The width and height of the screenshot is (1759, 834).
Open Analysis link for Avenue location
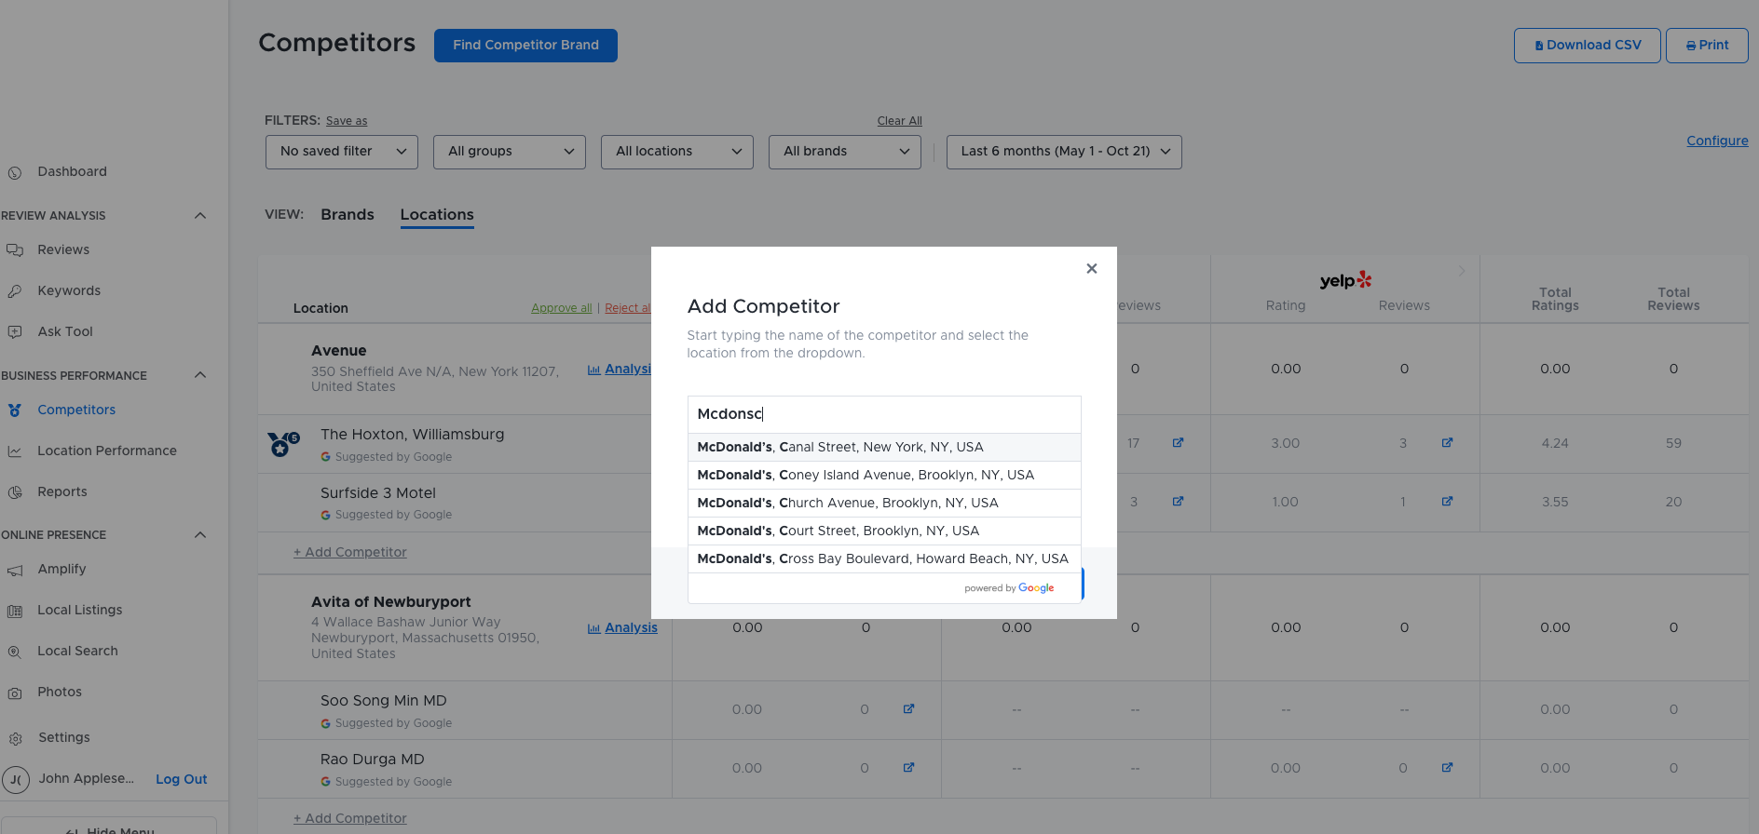coord(620,370)
